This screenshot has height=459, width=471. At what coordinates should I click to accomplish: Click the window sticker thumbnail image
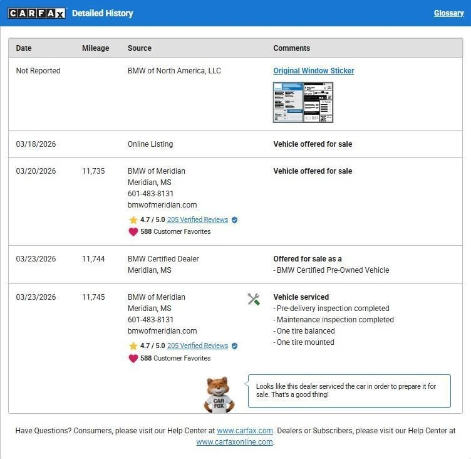[303, 102]
